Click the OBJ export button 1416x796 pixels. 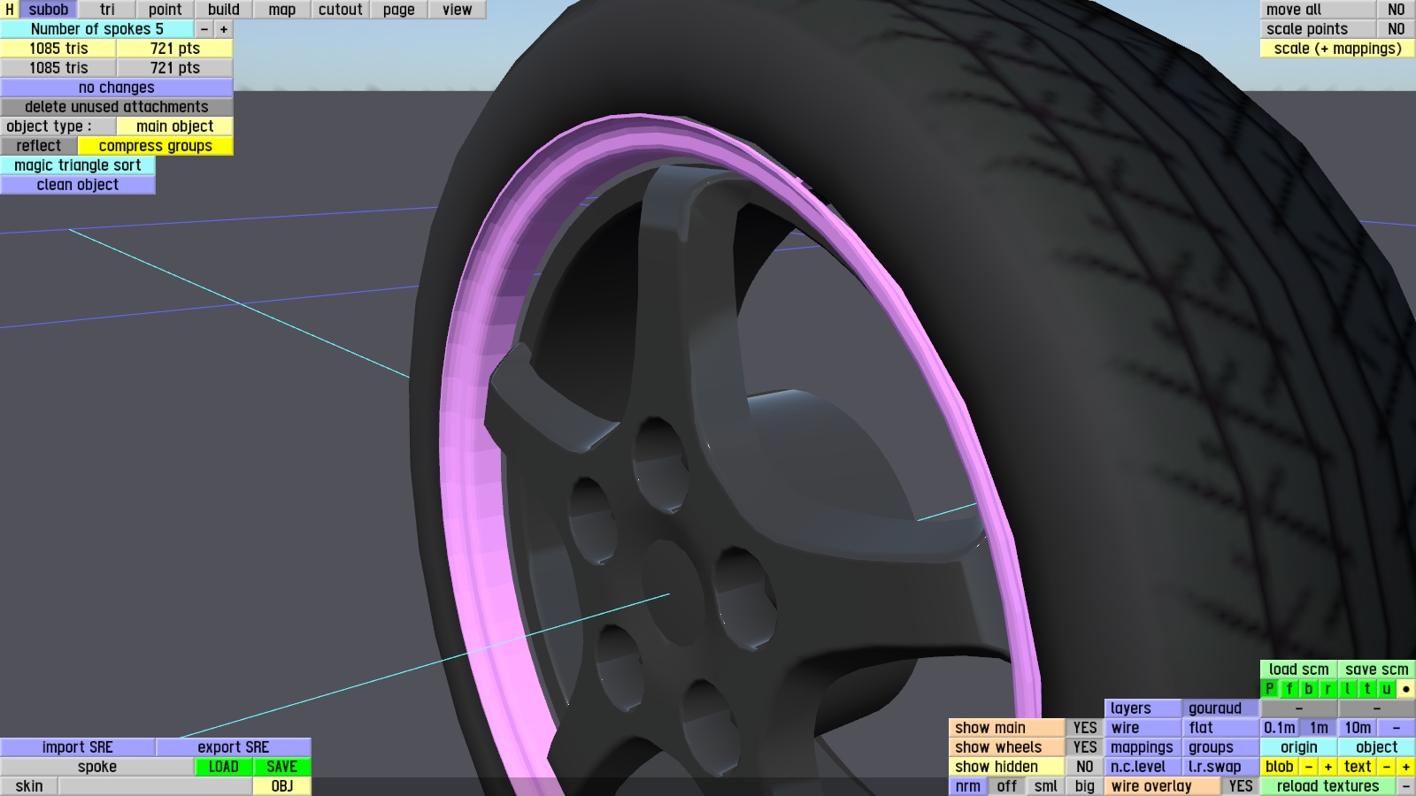[x=282, y=786]
